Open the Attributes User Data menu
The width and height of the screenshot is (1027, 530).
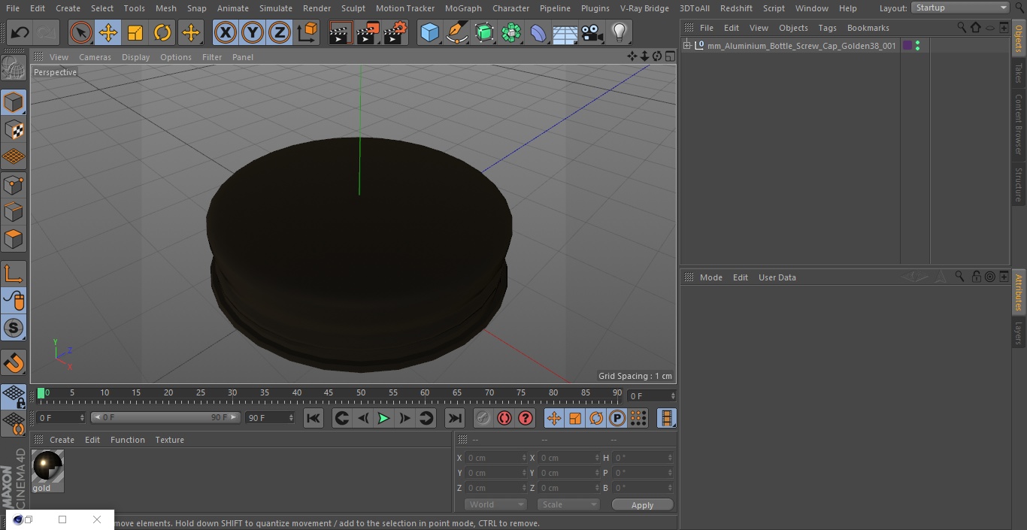[x=777, y=277]
